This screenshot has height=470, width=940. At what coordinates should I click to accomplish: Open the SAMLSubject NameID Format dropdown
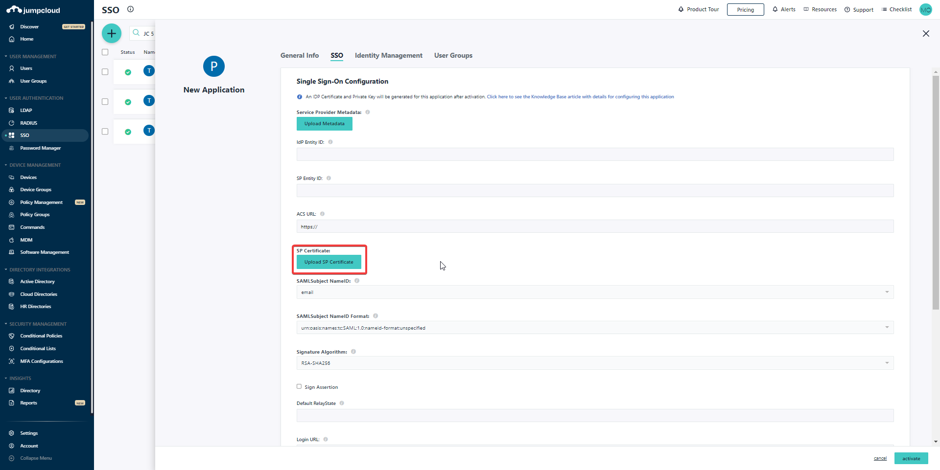click(595, 328)
